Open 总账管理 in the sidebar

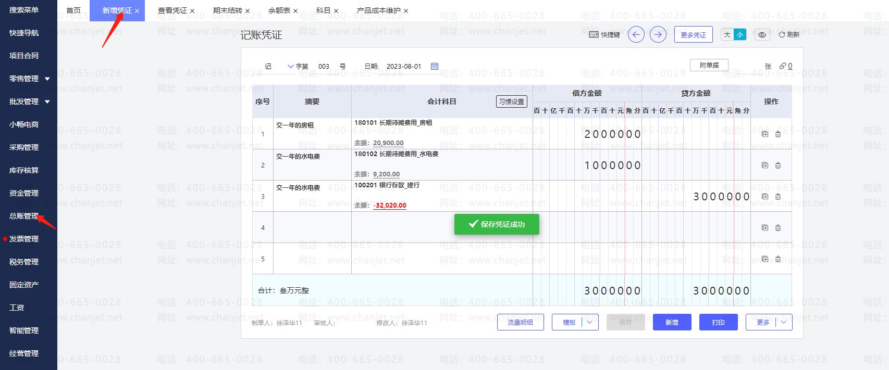pos(24,216)
